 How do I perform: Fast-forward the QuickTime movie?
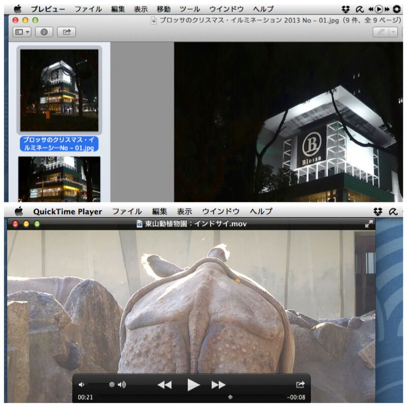(x=218, y=385)
